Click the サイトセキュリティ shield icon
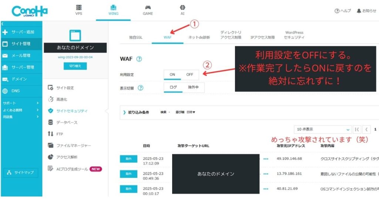The width and height of the screenshot is (379, 199). (x=50, y=111)
